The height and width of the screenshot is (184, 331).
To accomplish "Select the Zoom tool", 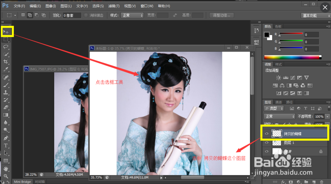I will 6,176.
